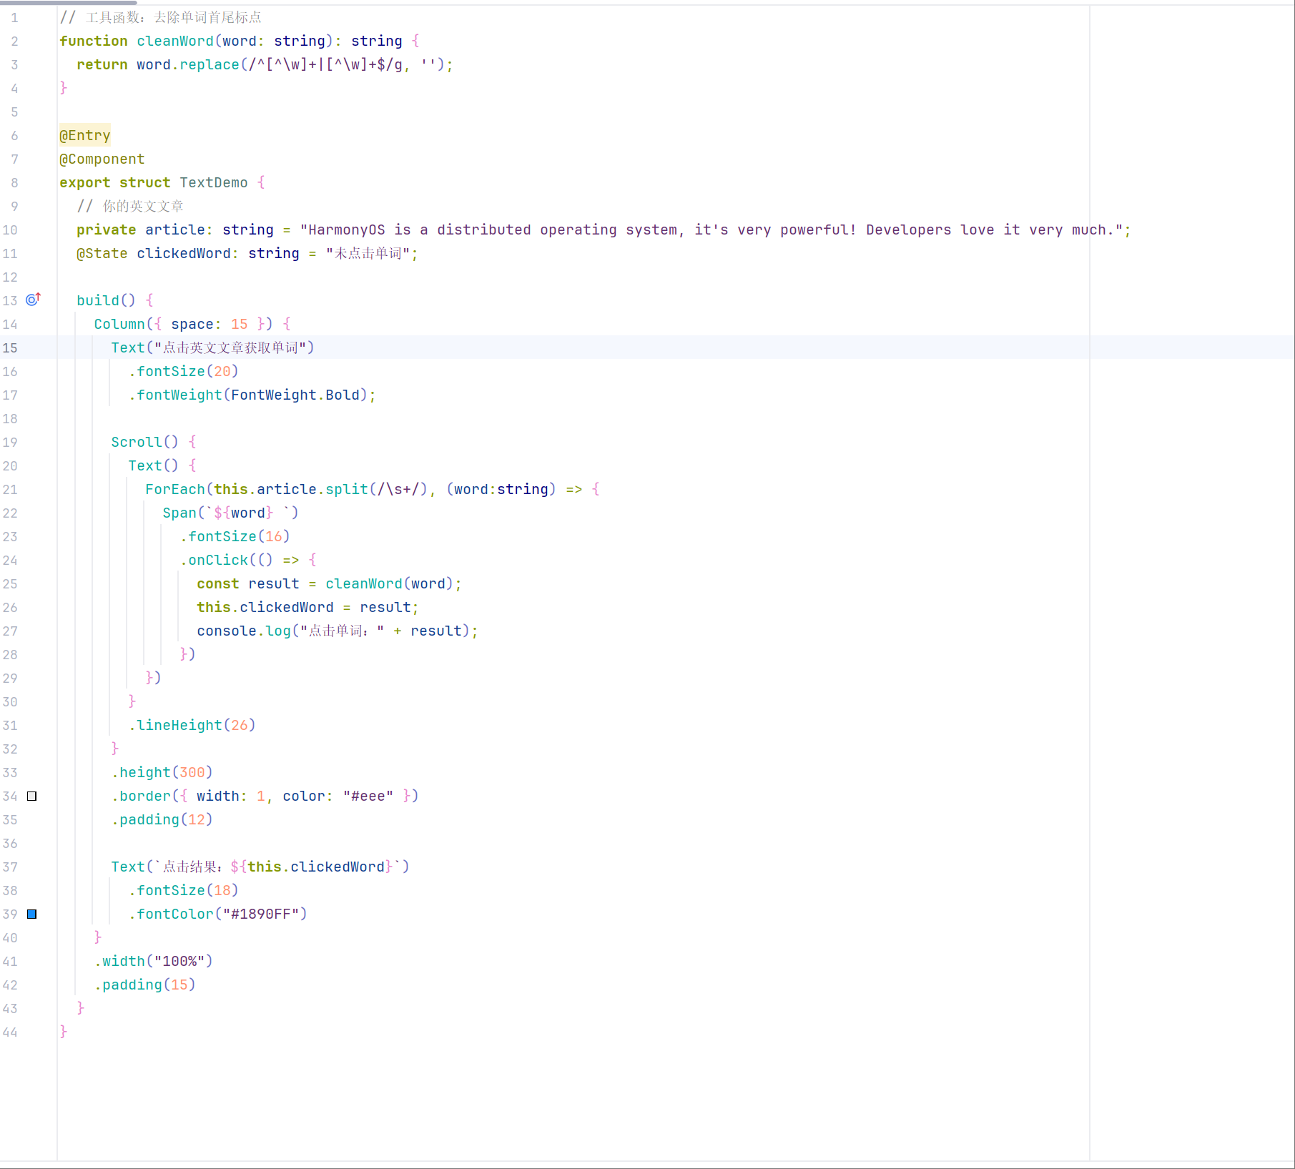Click the comment on line 9
The image size is (1295, 1169).
point(130,206)
